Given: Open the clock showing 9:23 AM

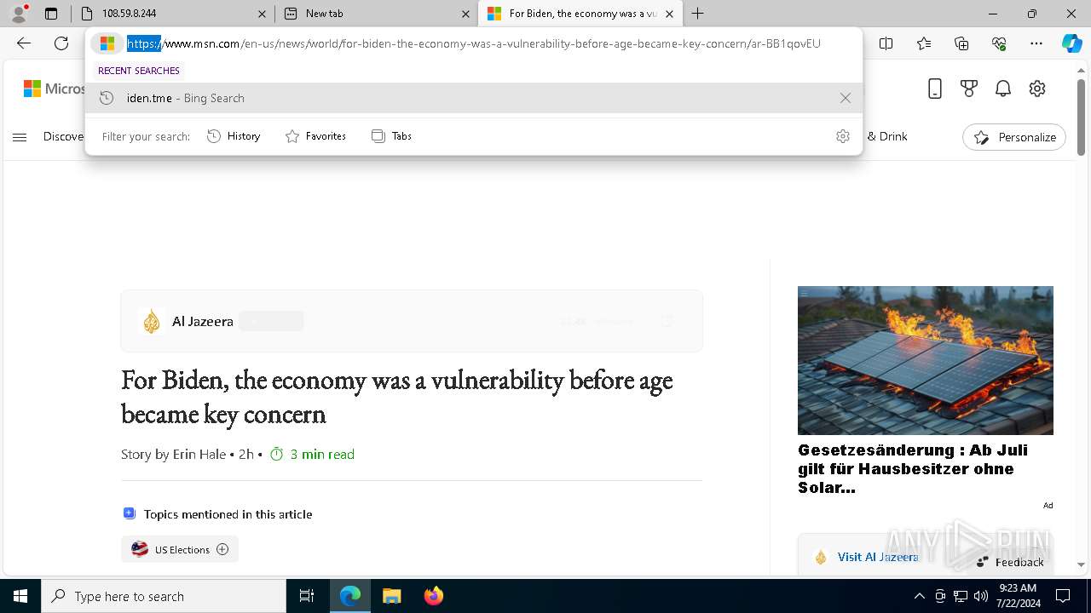Looking at the screenshot, I should (1018, 596).
